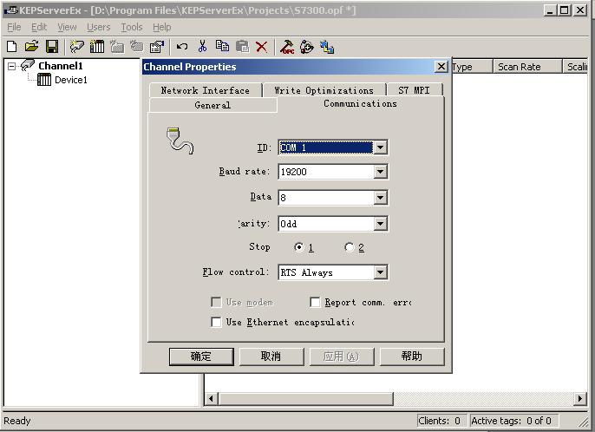The image size is (595, 432).
Task: Select the Channel1 cable icon in tree
Action: click(28, 65)
